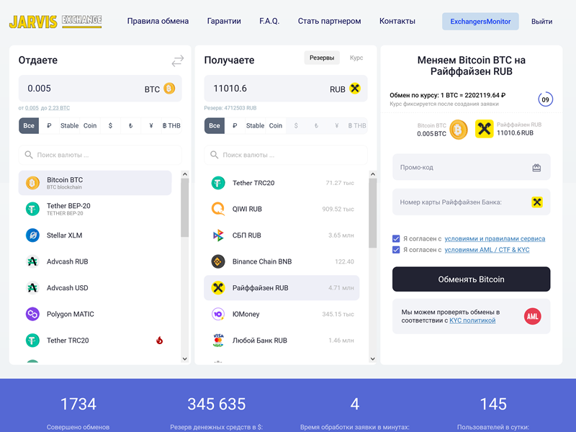The height and width of the screenshot is (432, 576).
Task: Click the give list scrollbar up arrow
Action: point(185,174)
